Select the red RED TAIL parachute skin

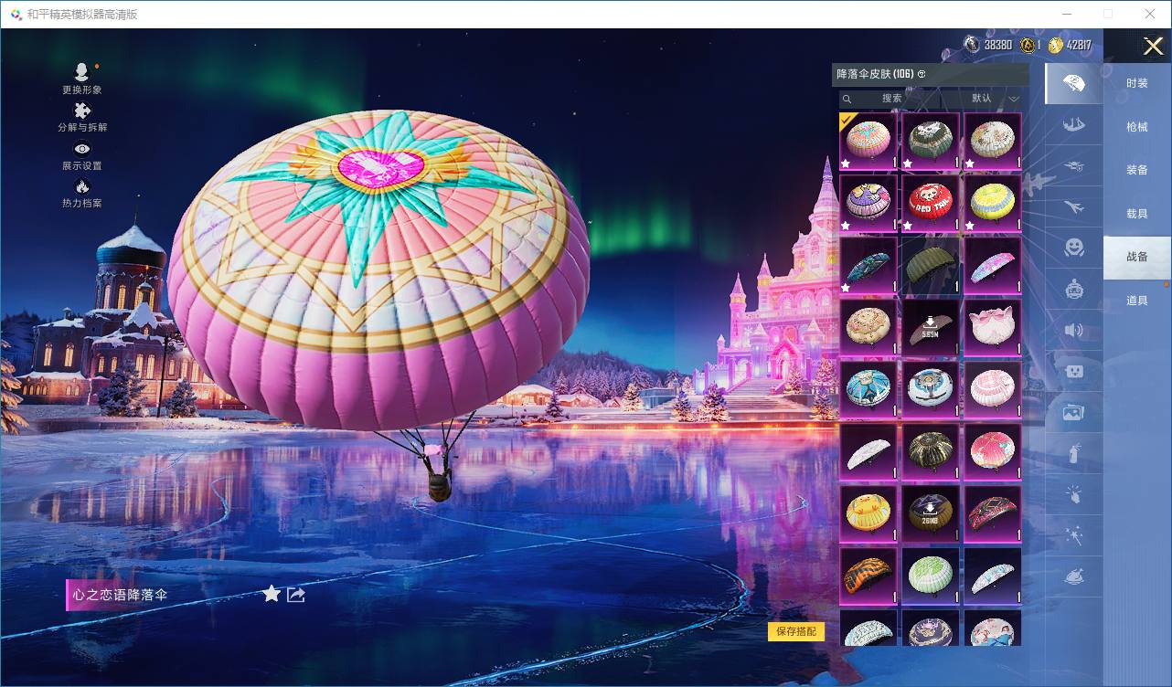pos(931,203)
